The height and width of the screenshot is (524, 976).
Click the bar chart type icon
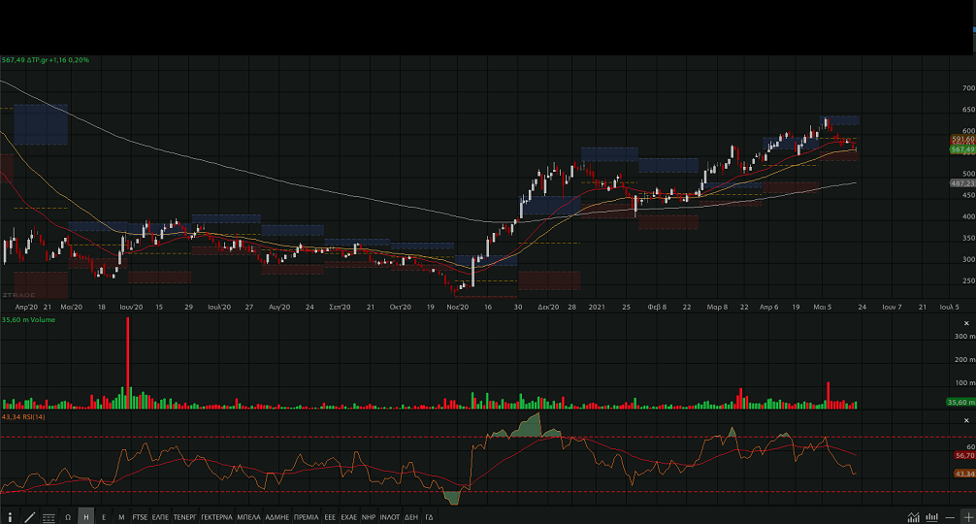[x=931, y=517]
